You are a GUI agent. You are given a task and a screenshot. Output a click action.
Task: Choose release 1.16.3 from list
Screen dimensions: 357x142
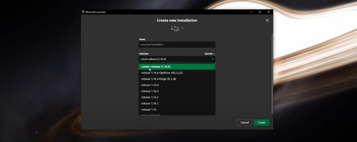177,91
